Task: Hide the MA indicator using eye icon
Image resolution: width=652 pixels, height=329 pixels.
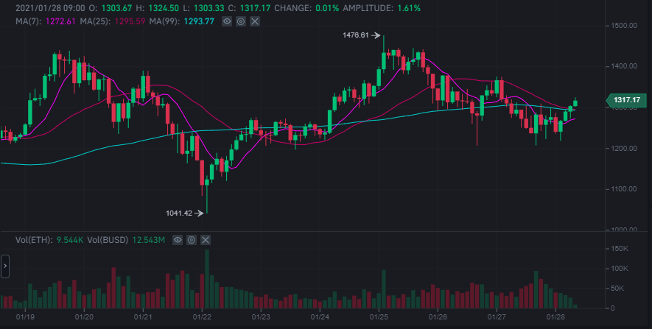Action: point(228,21)
